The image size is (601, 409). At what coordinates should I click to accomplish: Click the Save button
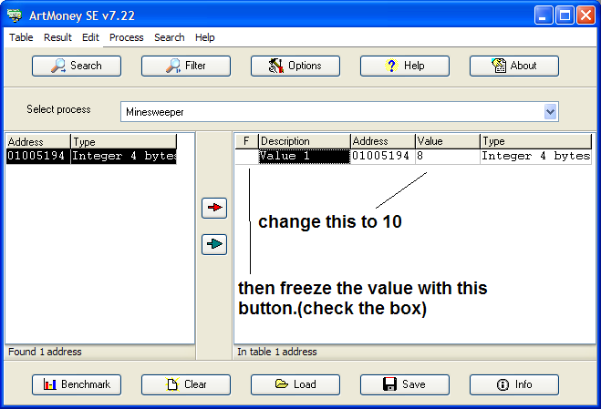pos(405,384)
